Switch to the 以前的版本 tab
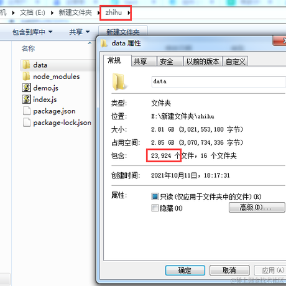 (x=203, y=62)
